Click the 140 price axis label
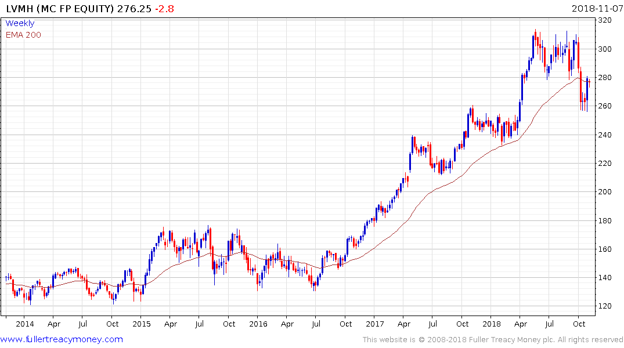This screenshot has width=624, height=348. (605, 278)
